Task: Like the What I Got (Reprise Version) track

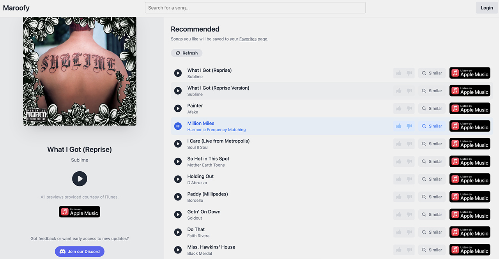Action: tap(398, 91)
